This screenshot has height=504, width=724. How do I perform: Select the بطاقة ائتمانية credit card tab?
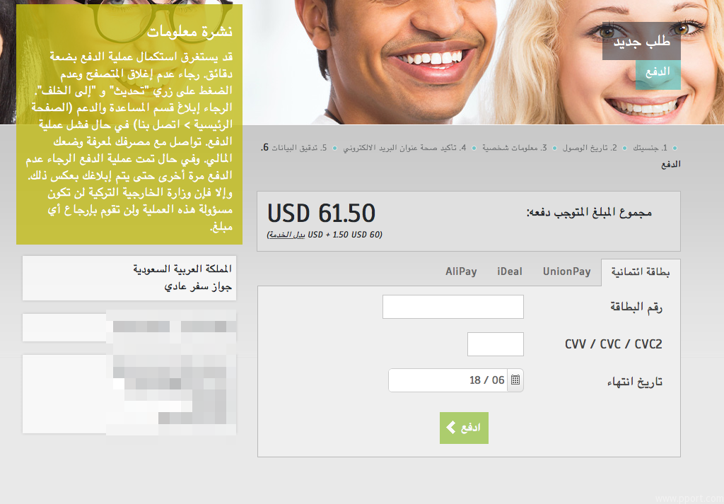tap(641, 272)
